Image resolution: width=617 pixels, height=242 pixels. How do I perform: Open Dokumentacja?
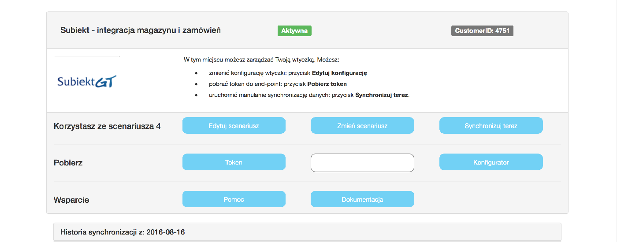click(x=362, y=199)
